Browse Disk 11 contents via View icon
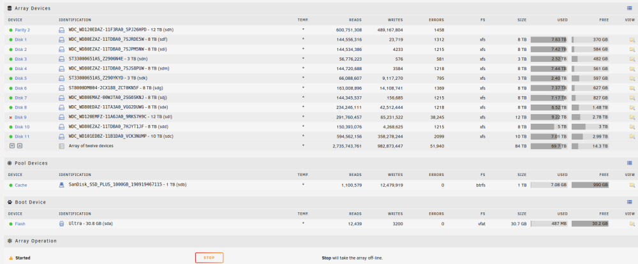The image size is (638, 264). pyautogui.click(x=632, y=136)
